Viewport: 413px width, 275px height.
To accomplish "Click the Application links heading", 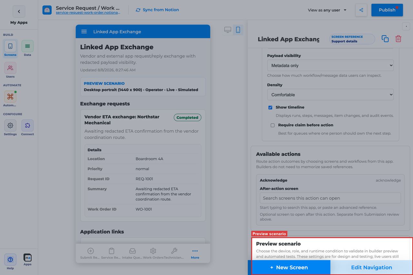I will click(x=102, y=232).
